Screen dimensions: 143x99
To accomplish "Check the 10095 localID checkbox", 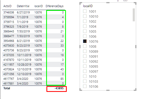I will (x=85, y=66).
